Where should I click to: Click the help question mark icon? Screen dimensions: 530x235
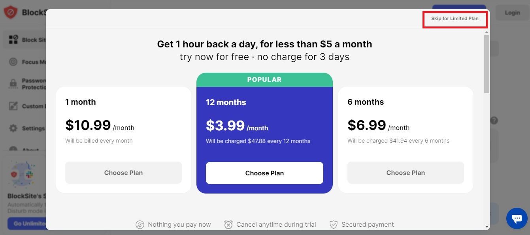click(494, 120)
